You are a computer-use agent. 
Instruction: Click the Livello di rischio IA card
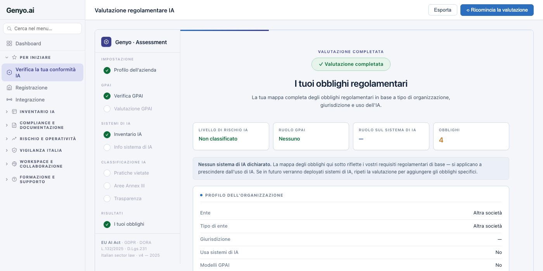[x=231, y=136]
